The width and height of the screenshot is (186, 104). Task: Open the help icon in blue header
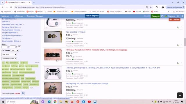coord(182,16)
